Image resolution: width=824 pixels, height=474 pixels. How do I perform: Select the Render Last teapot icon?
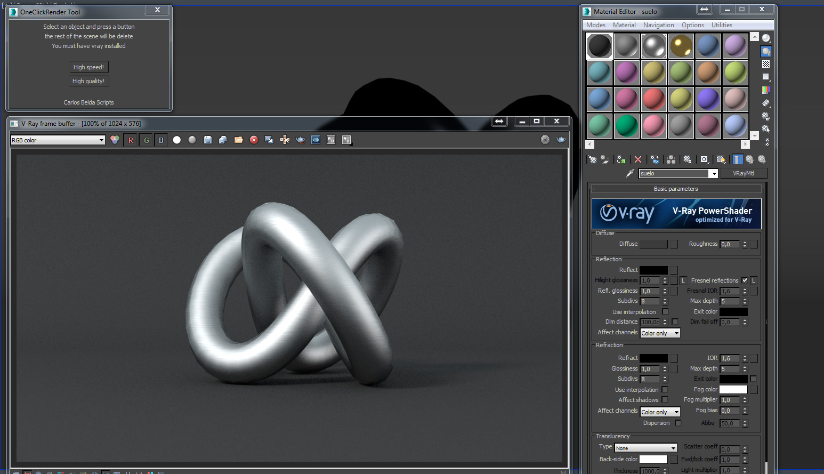click(x=300, y=140)
